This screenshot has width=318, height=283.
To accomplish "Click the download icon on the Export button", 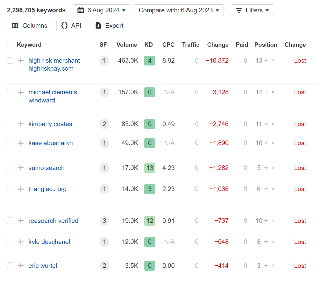I will coord(98,25).
